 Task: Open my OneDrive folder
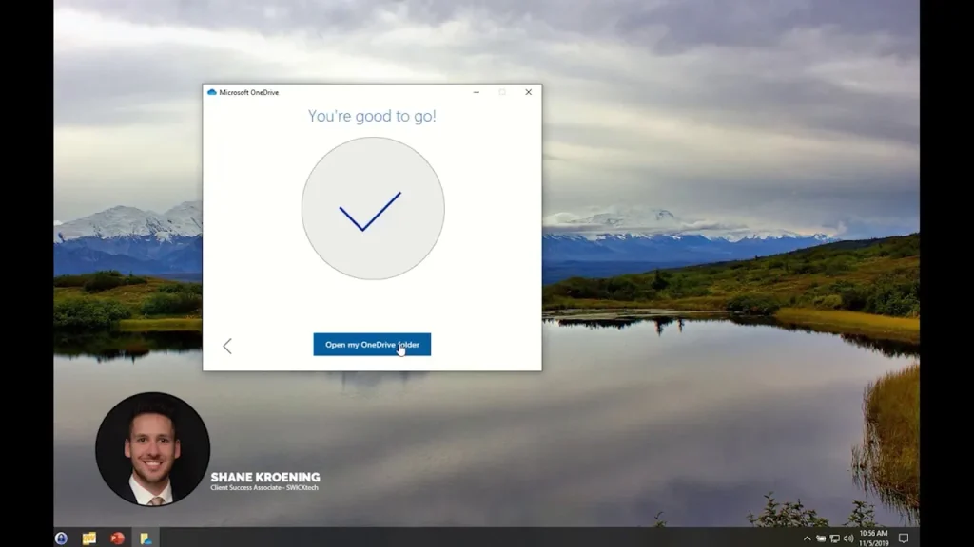tap(372, 344)
